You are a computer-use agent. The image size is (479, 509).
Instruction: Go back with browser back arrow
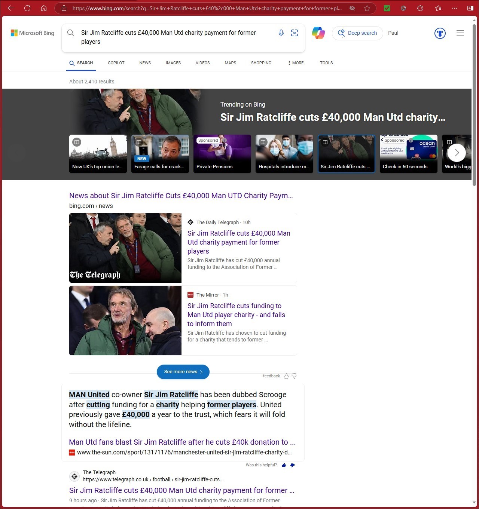(11, 8)
